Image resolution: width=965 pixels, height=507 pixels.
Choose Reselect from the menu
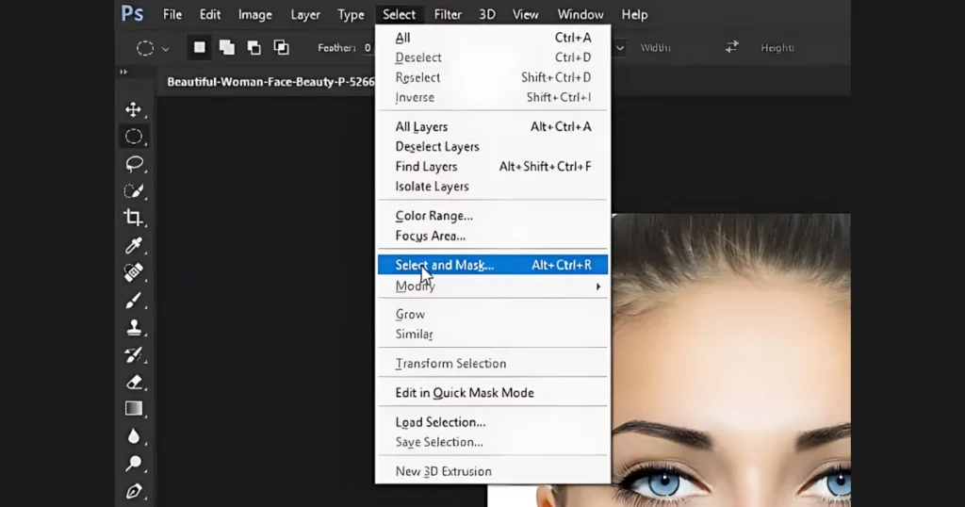pos(492,77)
